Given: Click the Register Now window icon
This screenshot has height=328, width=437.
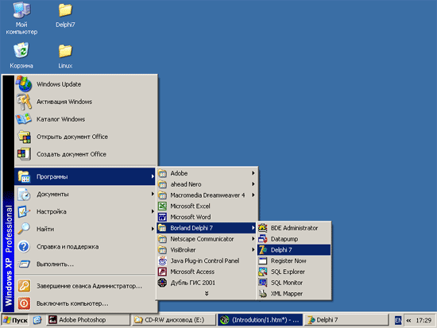Looking at the screenshot, I should [x=263, y=260].
